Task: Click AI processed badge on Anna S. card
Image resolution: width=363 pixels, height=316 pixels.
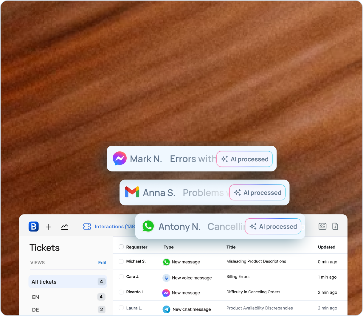Action: (x=257, y=192)
